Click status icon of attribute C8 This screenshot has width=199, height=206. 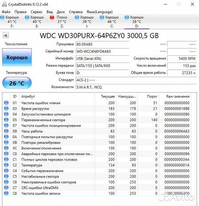6,193
